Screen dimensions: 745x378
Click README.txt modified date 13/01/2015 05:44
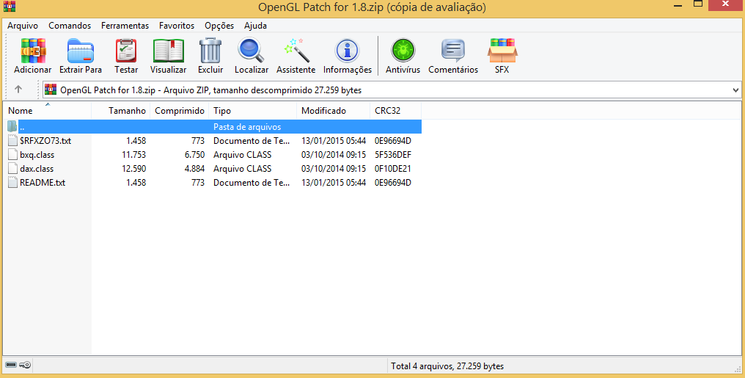coord(334,183)
